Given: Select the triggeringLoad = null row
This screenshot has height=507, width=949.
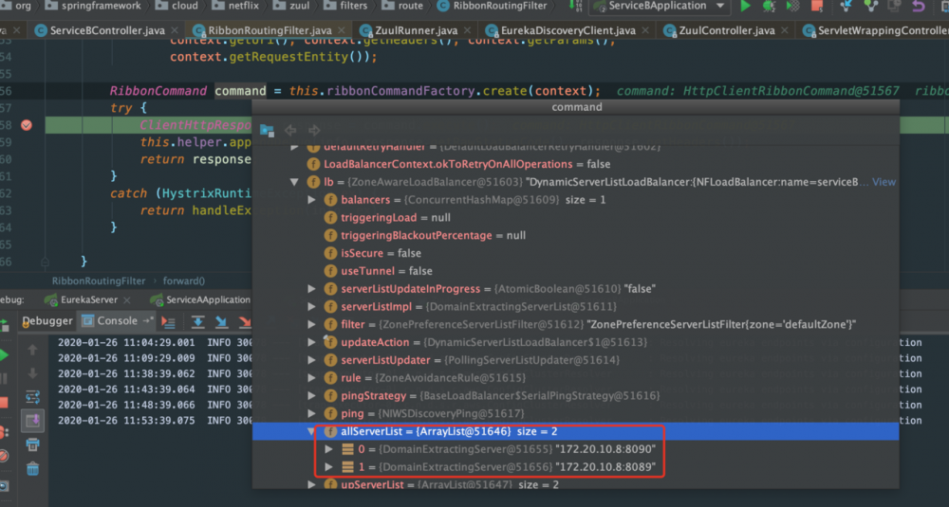Looking at the screenshot, I should 575,218.
